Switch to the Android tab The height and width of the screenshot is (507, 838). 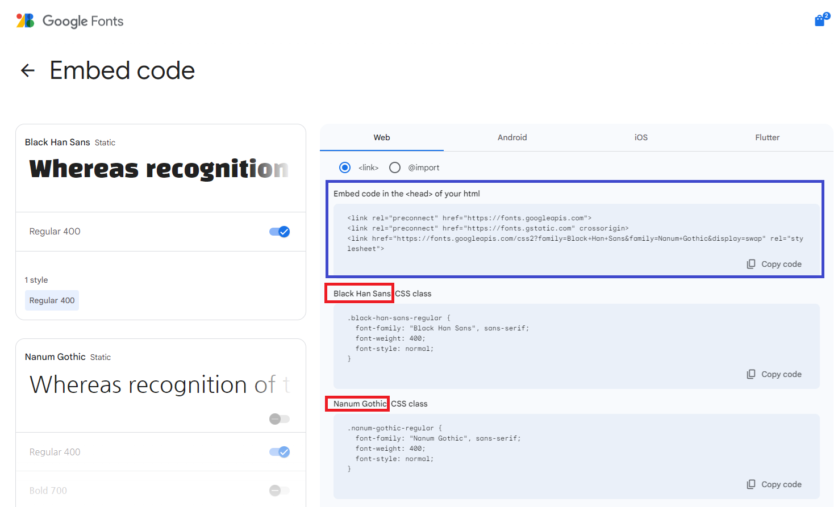click(512, 137)
